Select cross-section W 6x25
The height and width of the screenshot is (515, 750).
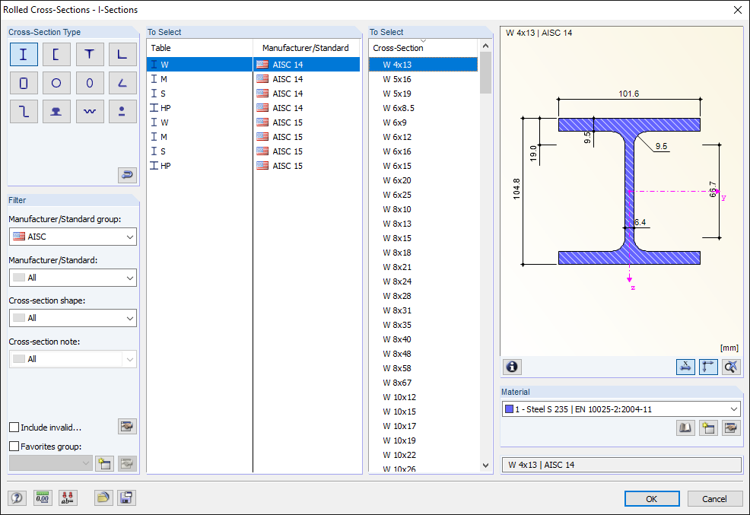(424, 195)
